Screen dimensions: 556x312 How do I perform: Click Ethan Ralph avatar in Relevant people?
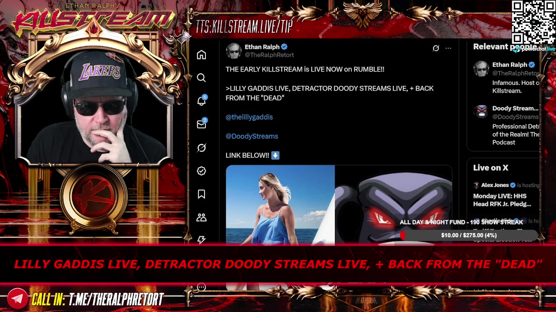point(481,69)
